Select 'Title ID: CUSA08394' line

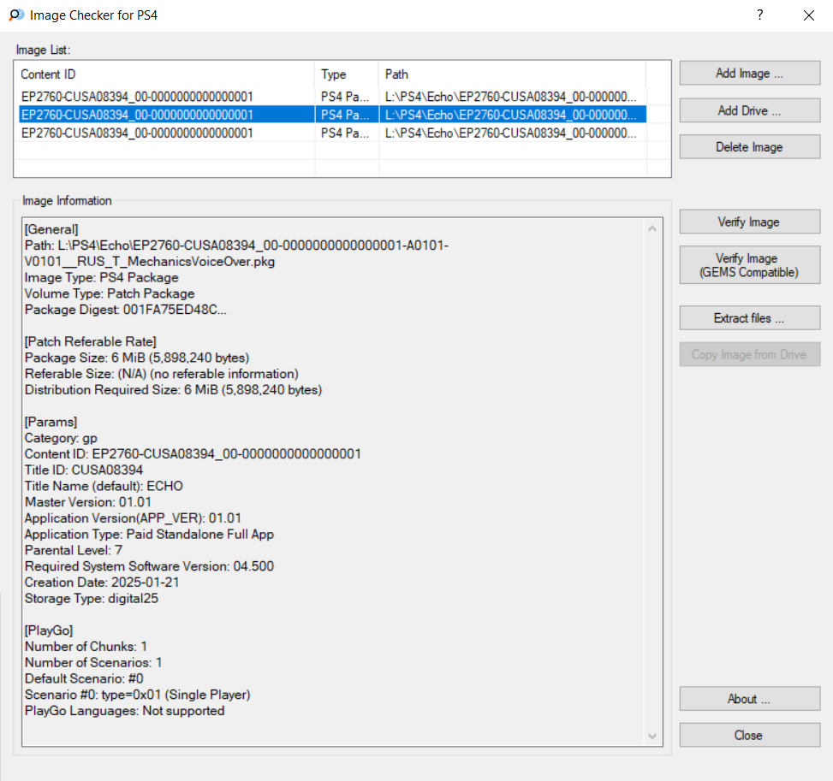click(x=84, y=470)
